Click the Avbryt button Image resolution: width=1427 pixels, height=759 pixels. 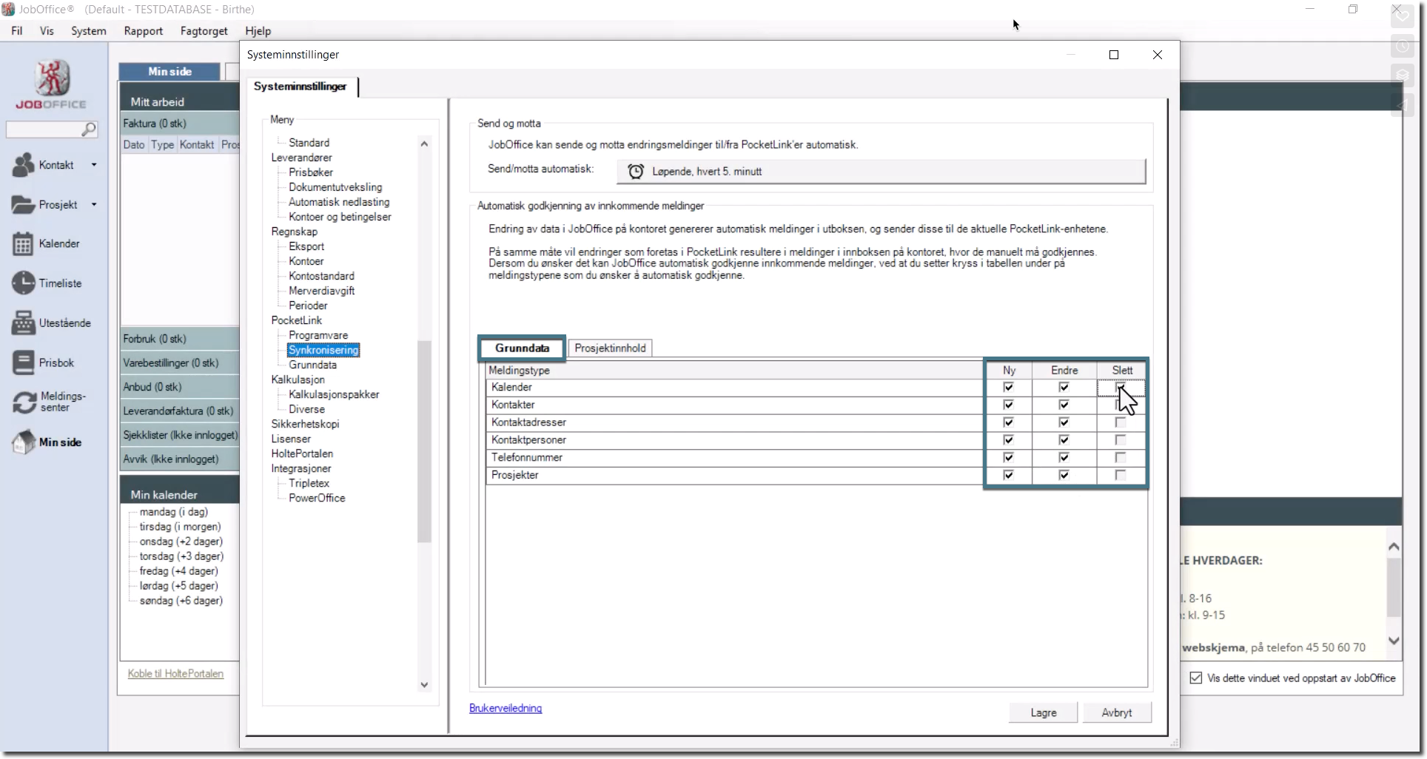(1117, 713)
